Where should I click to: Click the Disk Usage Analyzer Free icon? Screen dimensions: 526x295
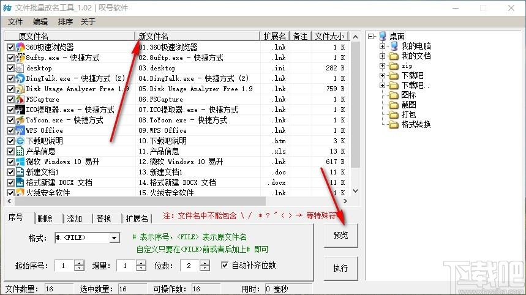coord(20,89)
